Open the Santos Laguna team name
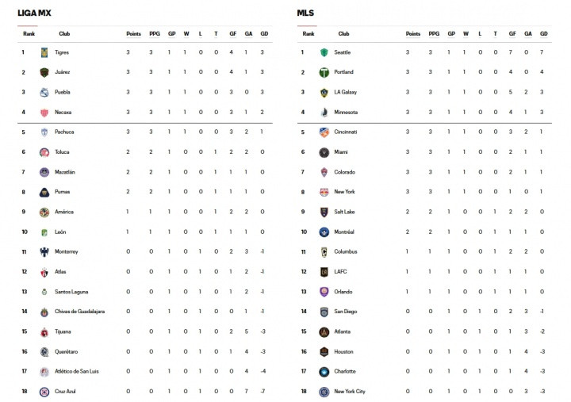571x402 pixels. [71, 292]
